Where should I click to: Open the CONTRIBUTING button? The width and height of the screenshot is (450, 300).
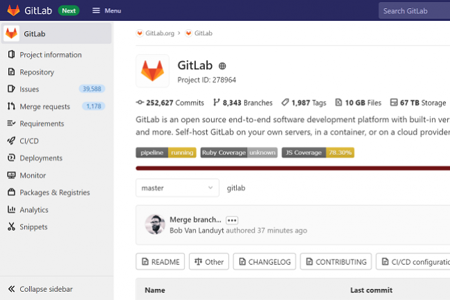coord(336,261)
